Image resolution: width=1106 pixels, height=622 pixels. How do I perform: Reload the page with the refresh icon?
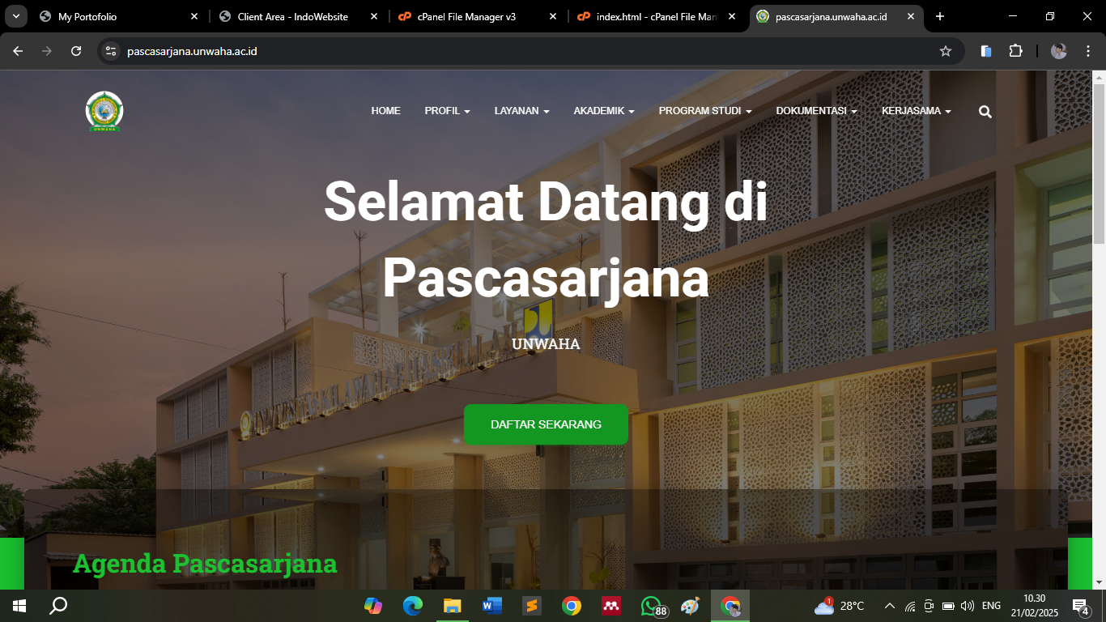tap(76, 51)
